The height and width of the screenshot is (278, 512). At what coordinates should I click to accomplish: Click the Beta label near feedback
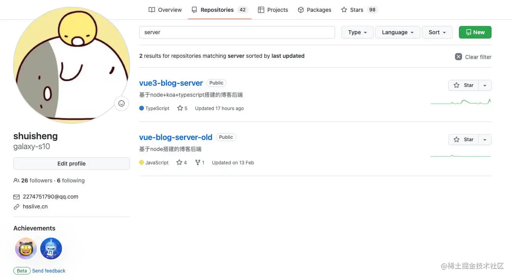22,271
